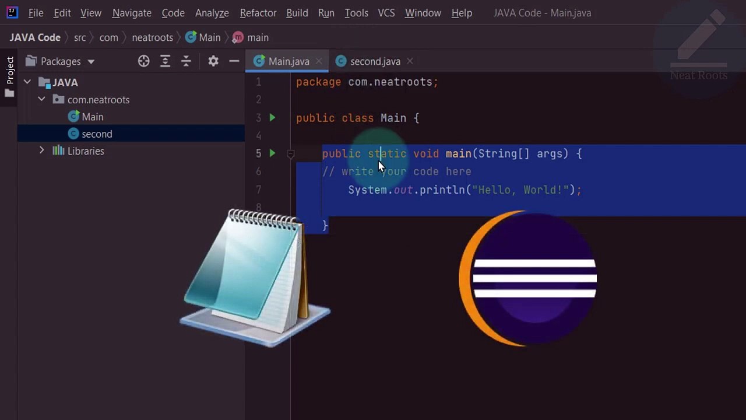Select com breadcrumb
Viewport: 746px width, 420px height.
coord(108,37)
